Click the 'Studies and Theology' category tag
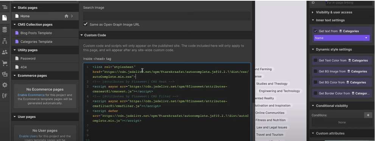 click(x=272, y=83)
